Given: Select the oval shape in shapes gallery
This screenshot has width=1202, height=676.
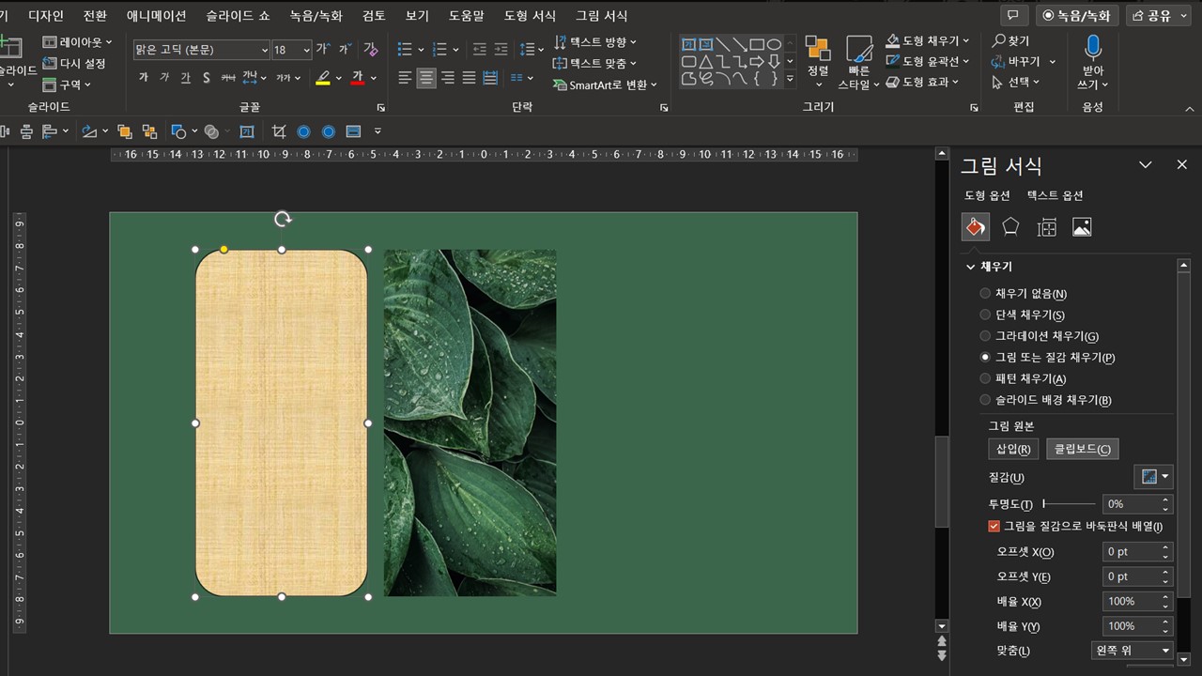Looking at the screenshot, I should coord(774,44).
